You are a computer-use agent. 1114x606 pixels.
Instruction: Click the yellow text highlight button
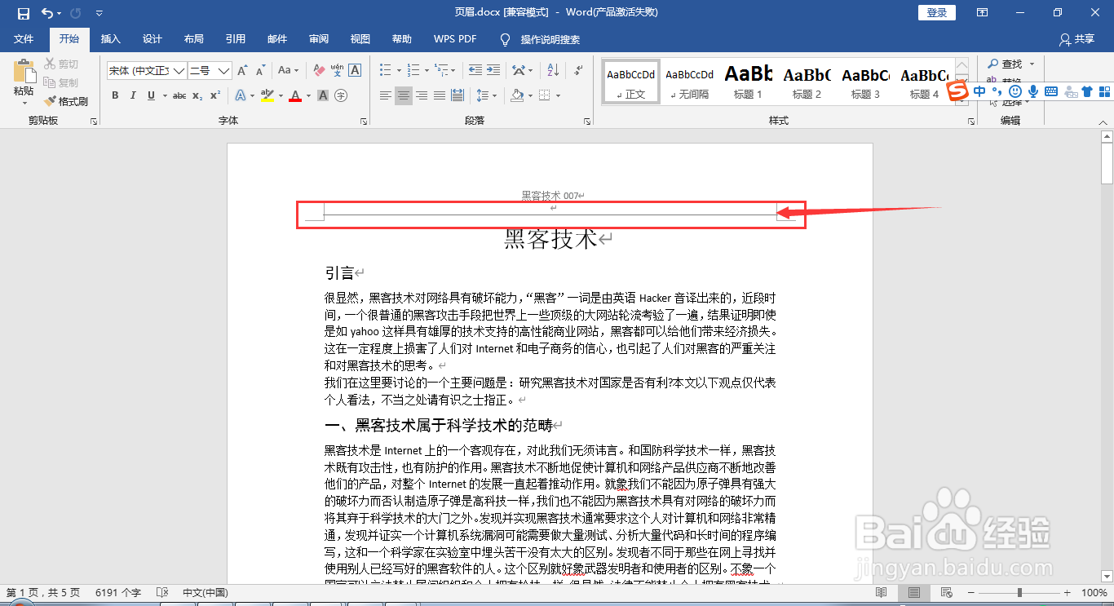[x=267, y=95]
